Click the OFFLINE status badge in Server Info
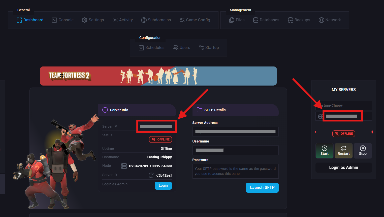This screenshot has height=217, width=384. point(161,139)
